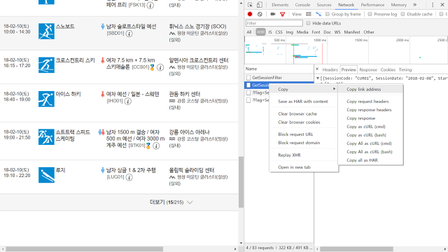448x252 pixels.
Task: Open the Sources tab
Action: pyautogui.click(x=324, y=5)
